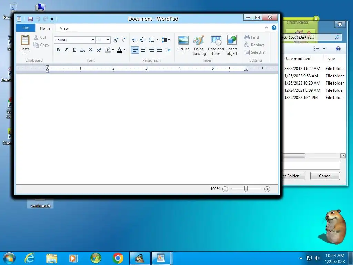
Task: Click the Paste clipboard icon
Action: 25,40
